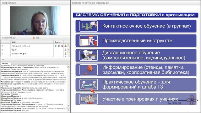
Task: Click the row handle beside Юрий
Action: [x=2, y=50]
